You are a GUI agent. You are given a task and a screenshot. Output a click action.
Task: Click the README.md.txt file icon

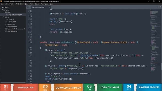pyautogui.click(x=6, y=31)
